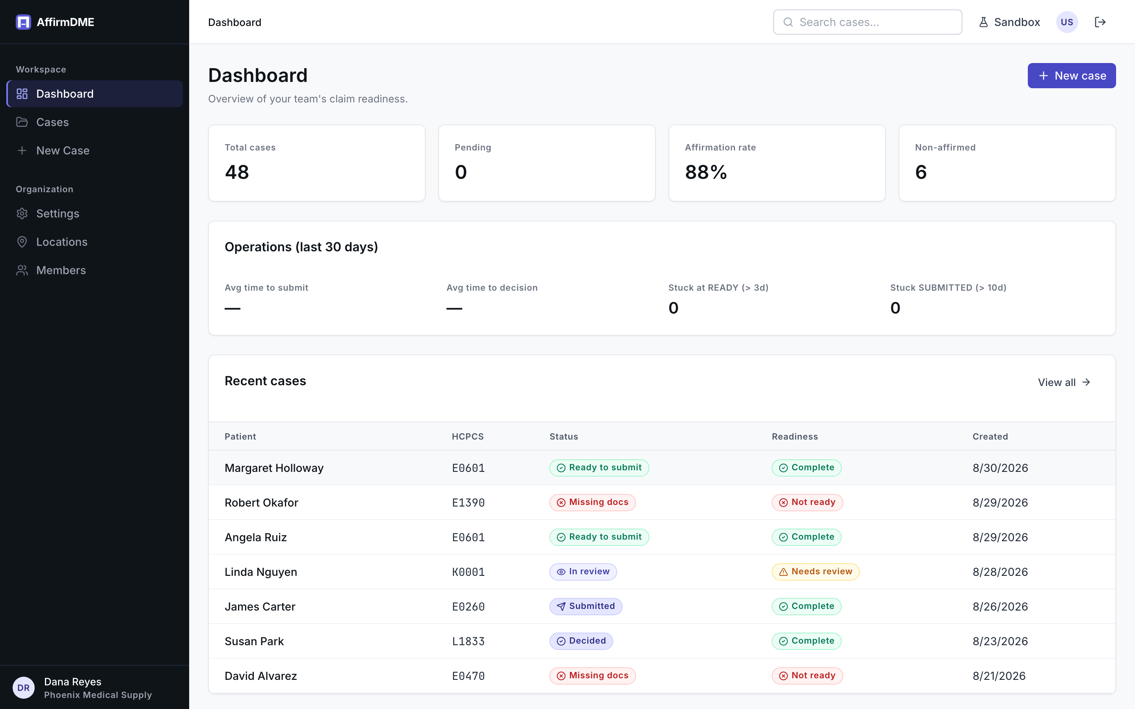Viewport: 1135px width, 709px height.
Task: Click the Status column header
Action: [x=563, y=436]
